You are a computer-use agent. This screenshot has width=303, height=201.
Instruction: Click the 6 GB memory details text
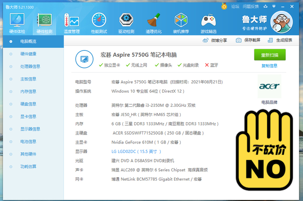[165, 124]
